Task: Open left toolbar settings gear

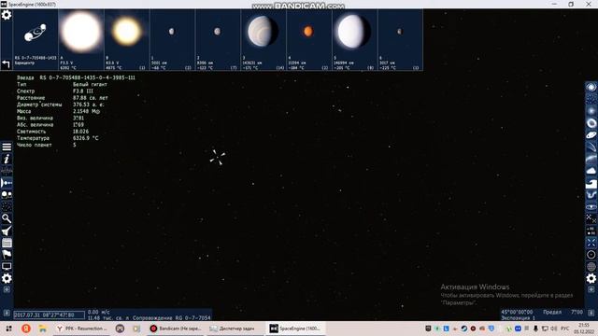Action: point(7,278)
